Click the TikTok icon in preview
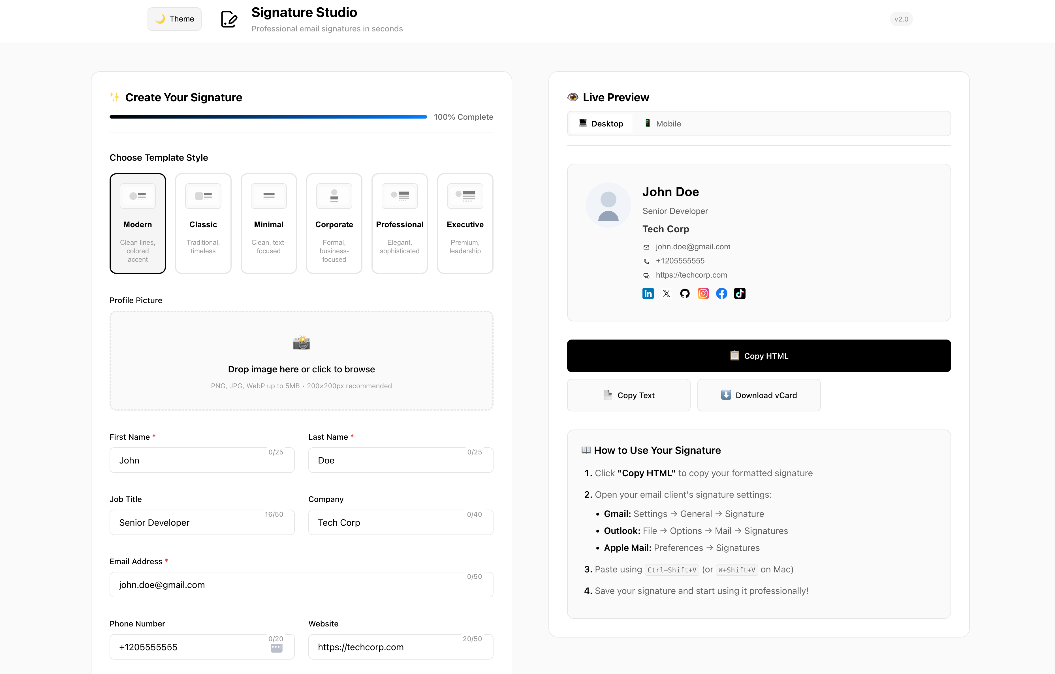Screen dimensions: 1055x674 (x=740, y=293)
